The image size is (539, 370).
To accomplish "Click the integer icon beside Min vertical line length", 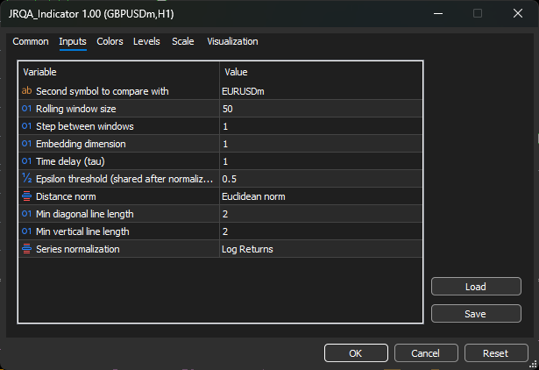I will 26,231.
